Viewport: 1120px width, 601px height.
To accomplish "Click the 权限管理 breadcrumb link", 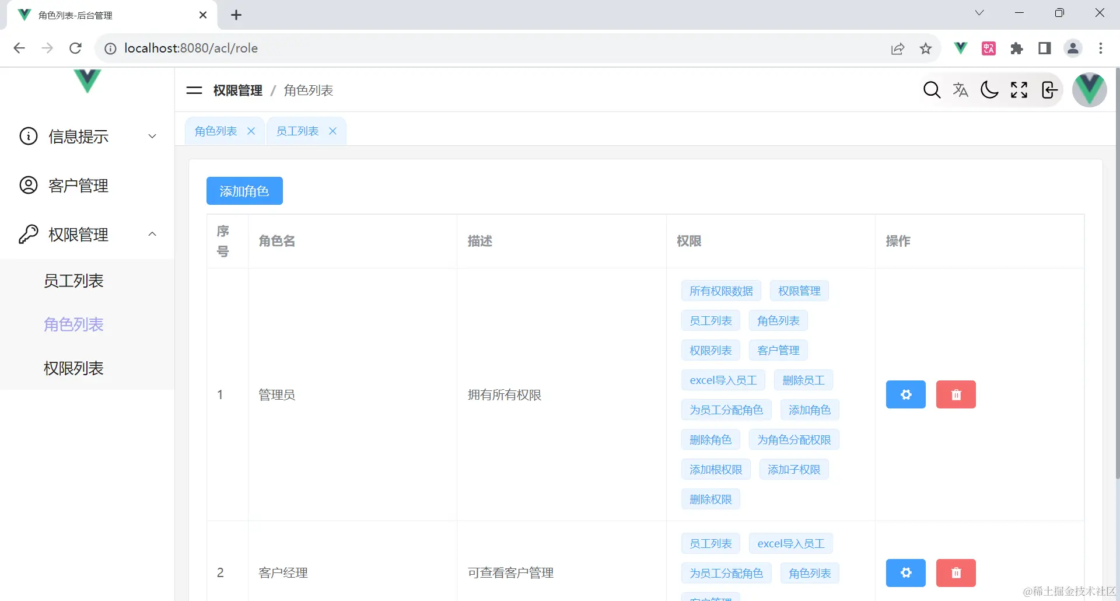I will (x=238, y=90).
